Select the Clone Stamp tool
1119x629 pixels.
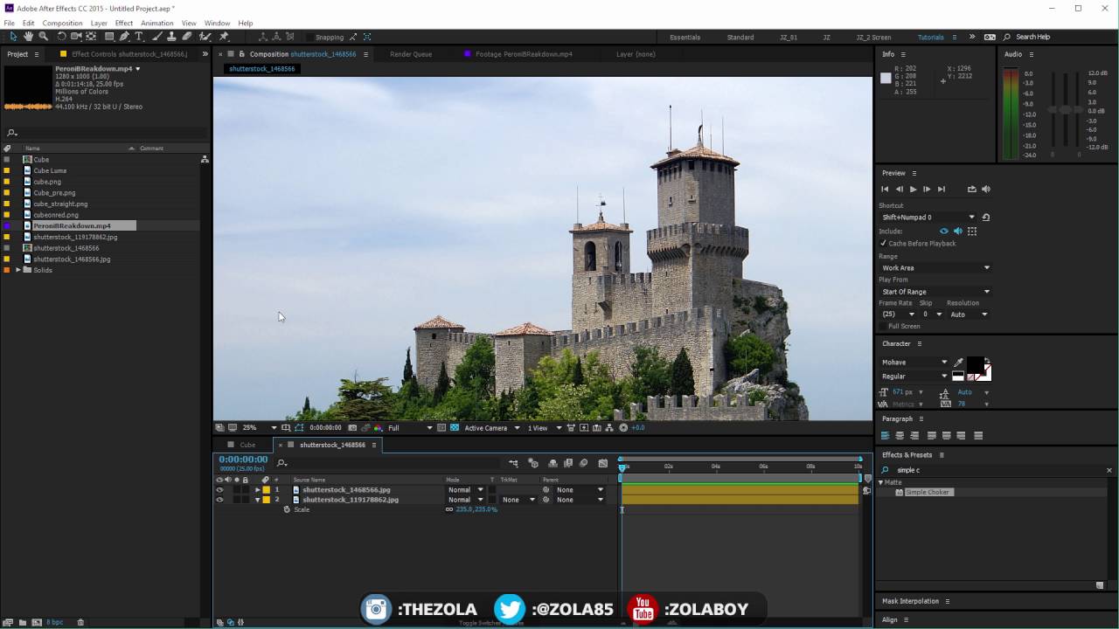(x=172, y=37)
